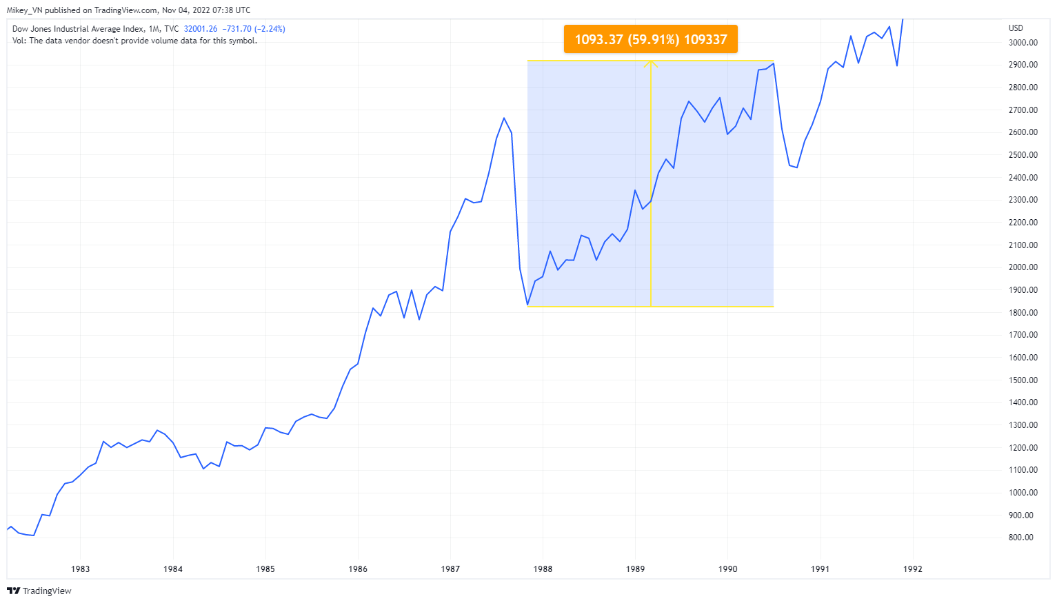Screen dimensions: 1057x603
Task: Select the 1M interval label
Action: (x=154, y=29)
